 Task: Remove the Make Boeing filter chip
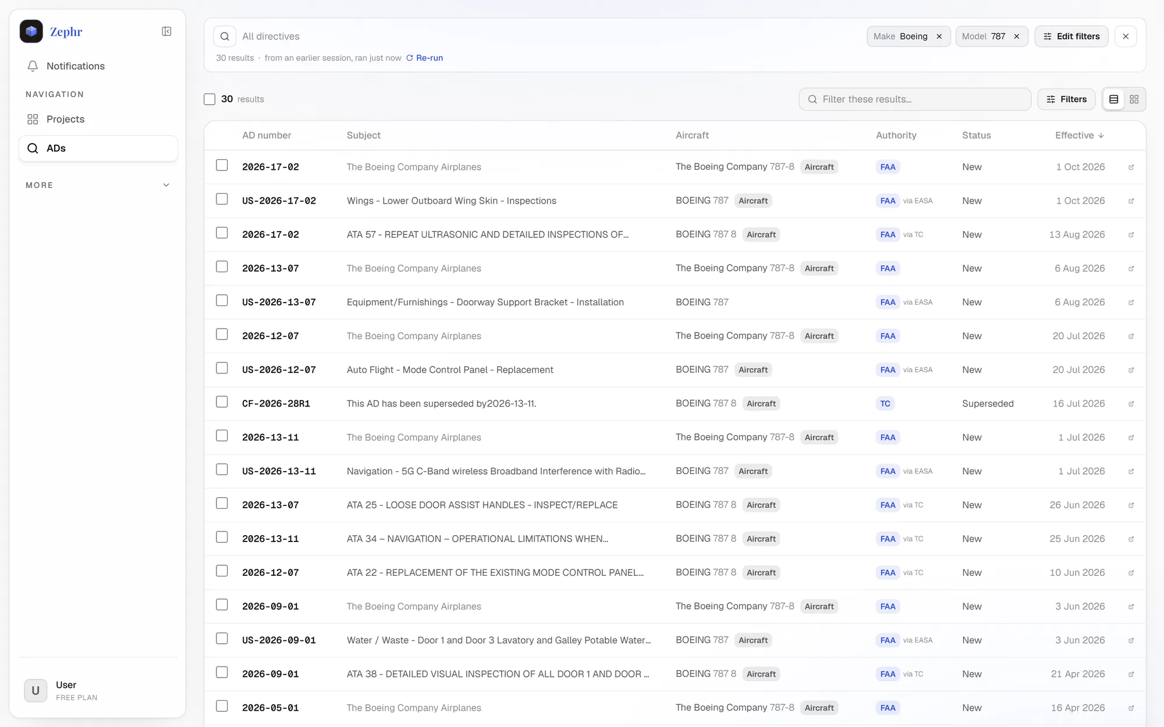939,36
